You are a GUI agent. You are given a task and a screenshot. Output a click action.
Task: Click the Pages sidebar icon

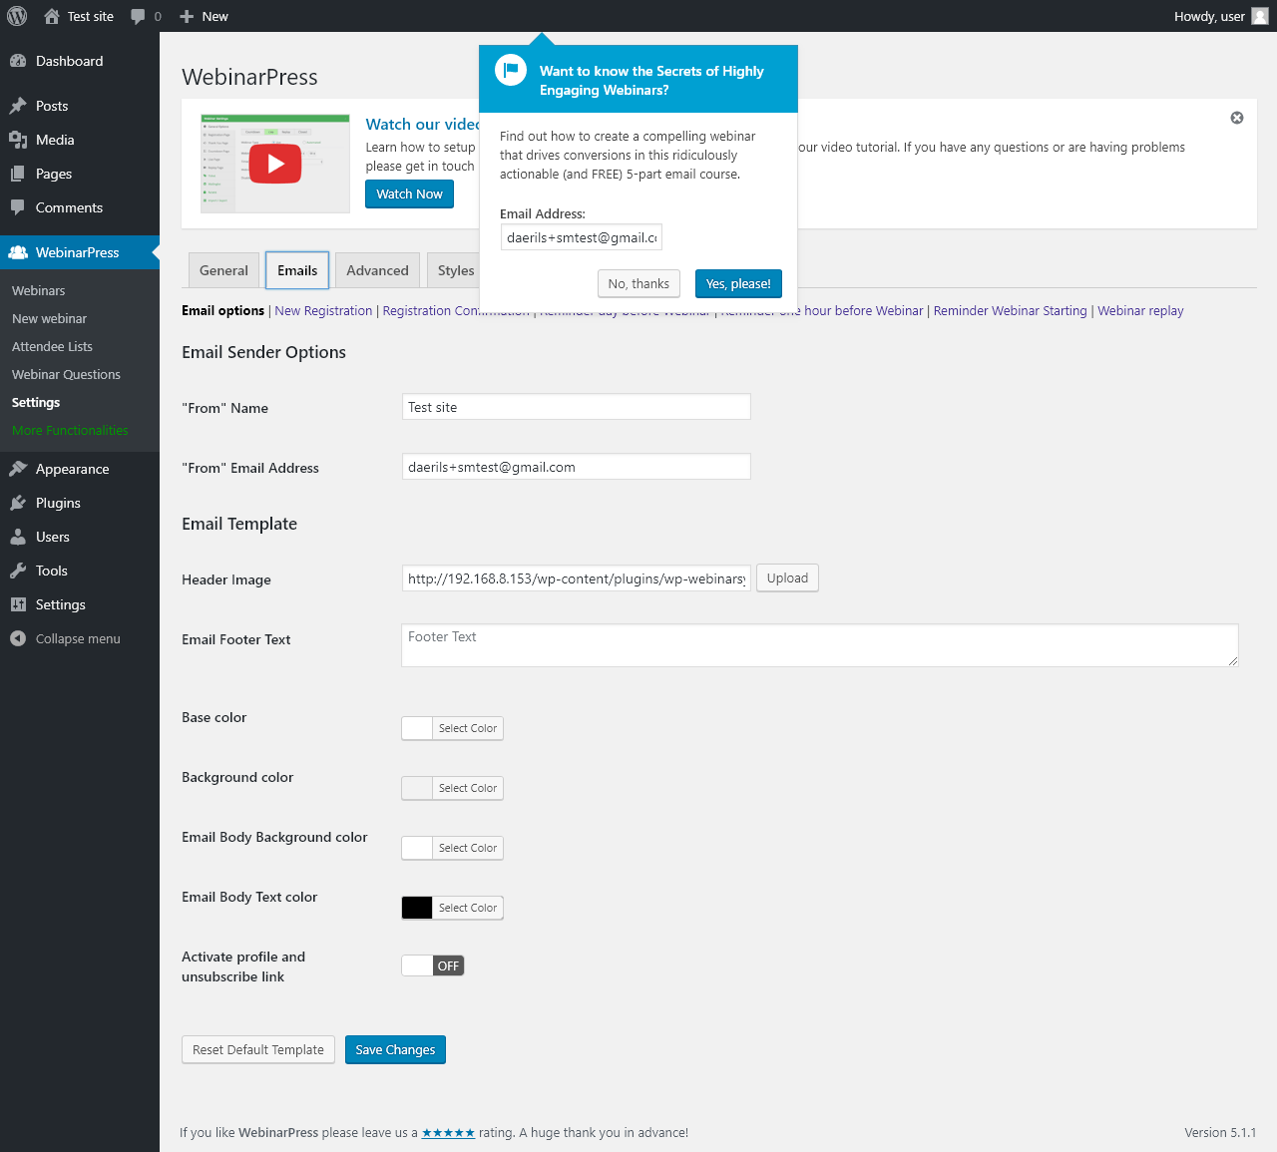click(x=18, y=174)
